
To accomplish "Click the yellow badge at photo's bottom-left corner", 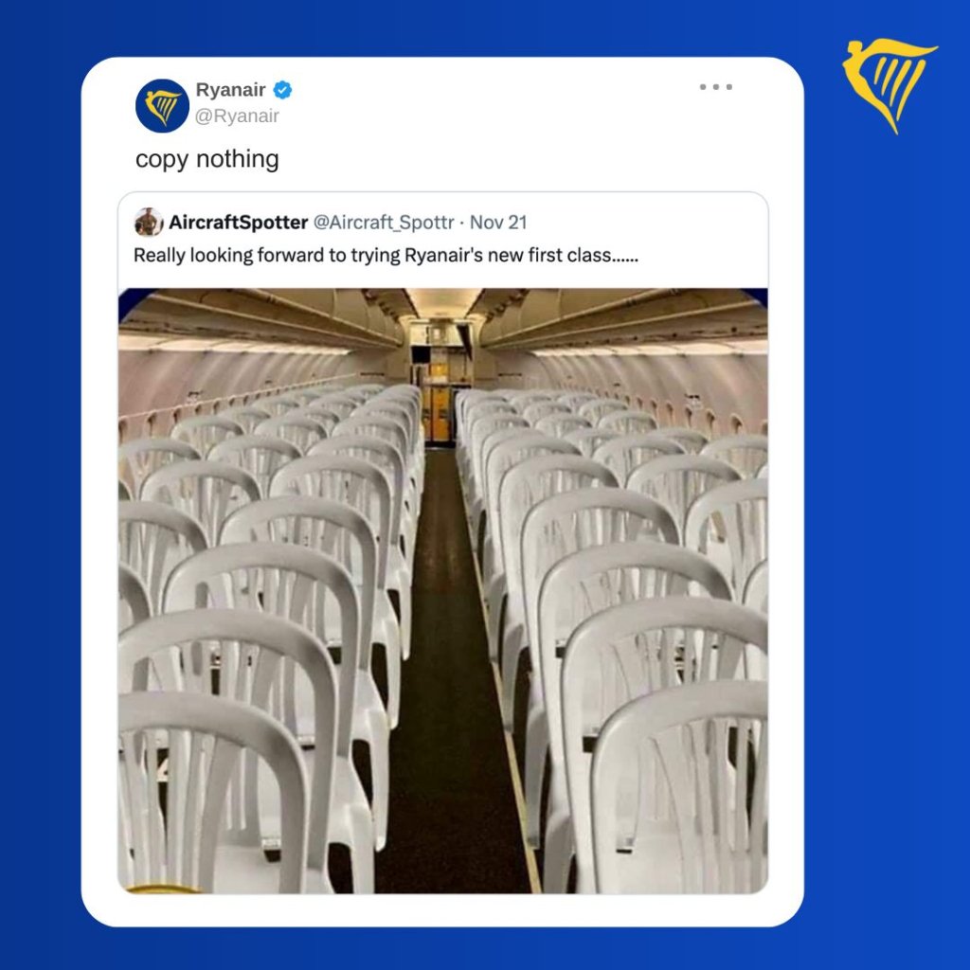I will 163,889.
